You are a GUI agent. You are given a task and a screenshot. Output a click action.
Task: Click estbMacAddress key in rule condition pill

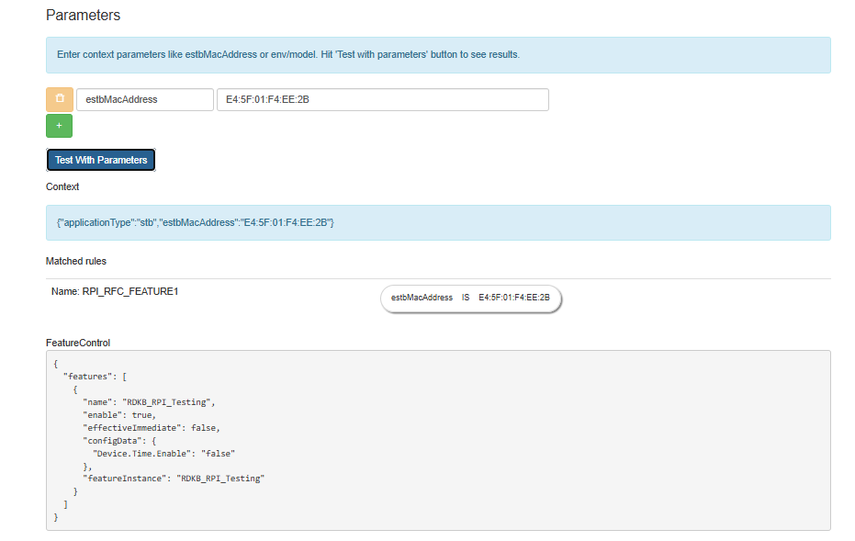(422, 298)
